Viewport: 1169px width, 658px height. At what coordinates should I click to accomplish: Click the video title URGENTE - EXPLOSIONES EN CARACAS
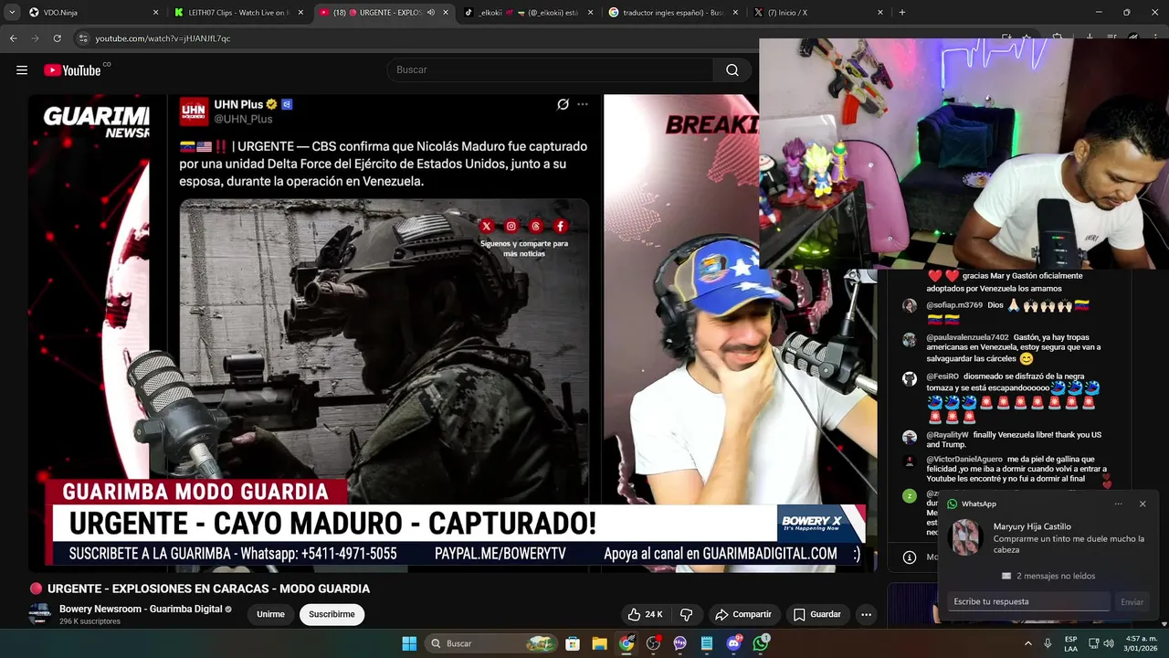(208, 589)
